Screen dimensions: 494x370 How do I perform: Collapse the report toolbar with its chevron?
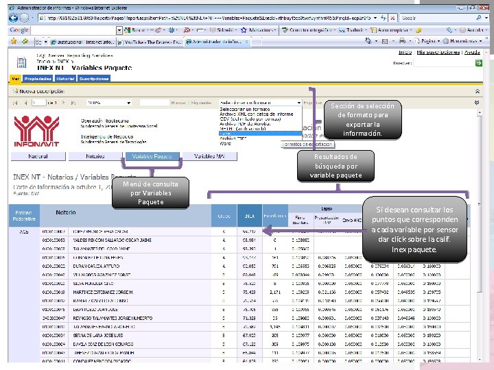[x=477, y=103]
